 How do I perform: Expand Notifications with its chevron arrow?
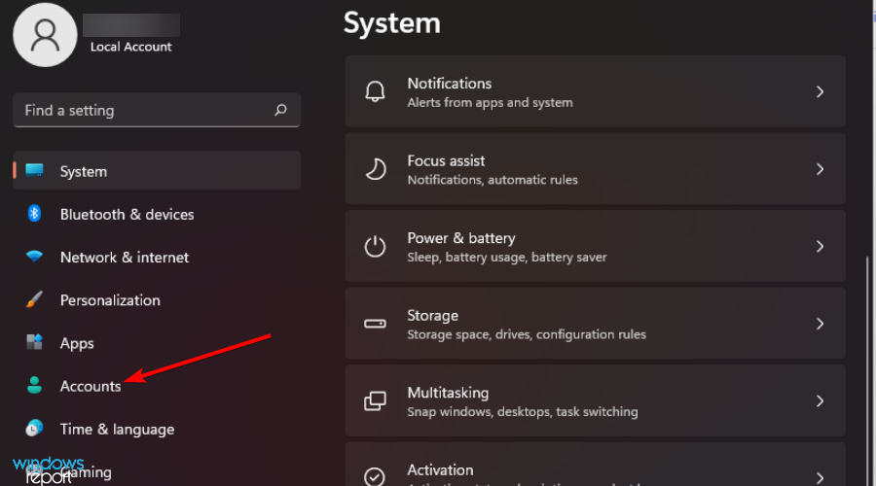pyautogui.click(x=820, y=91)
